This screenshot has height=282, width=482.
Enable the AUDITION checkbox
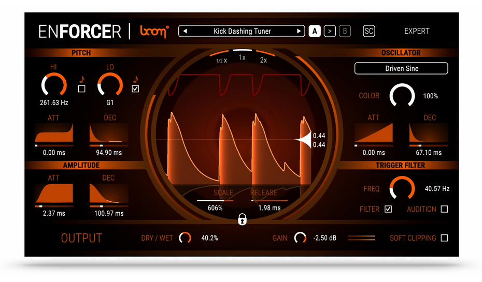pyautogui.click(x=444, y=209)
